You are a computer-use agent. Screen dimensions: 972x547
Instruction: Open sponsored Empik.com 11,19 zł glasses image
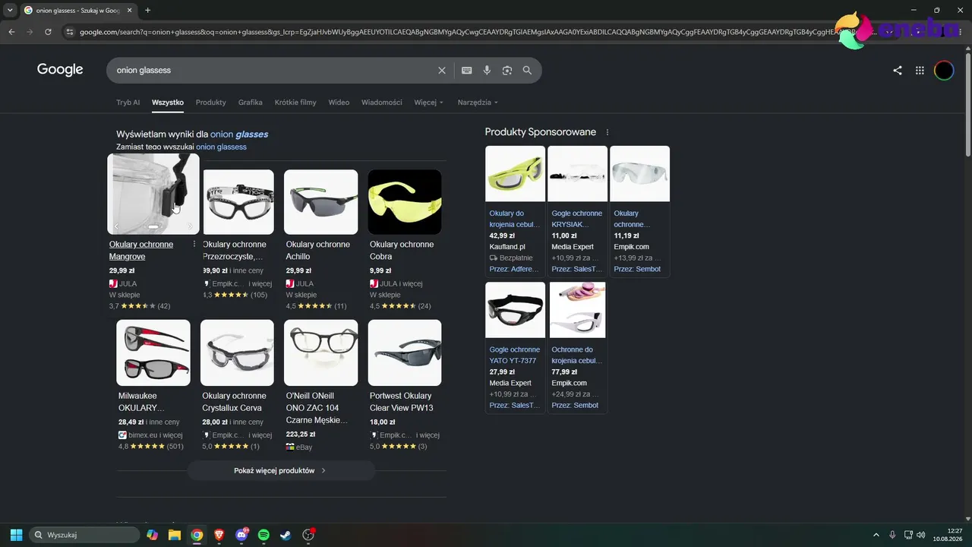[x=639, y=174]
